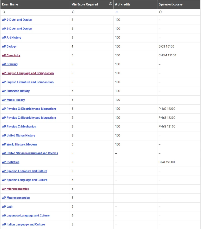The image size is (201, 229).
Task: Sort by Equivalent course column arrows
Action: point(160,12)
